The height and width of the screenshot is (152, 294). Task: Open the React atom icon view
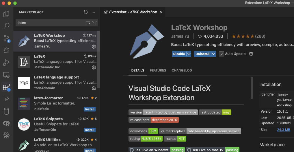6,135
